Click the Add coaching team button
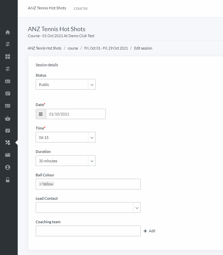This screenshot has width=223, height=255. (149, 231)
